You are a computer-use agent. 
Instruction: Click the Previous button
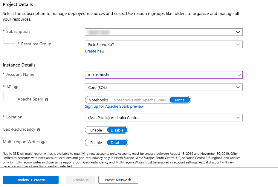click(81, 180)
